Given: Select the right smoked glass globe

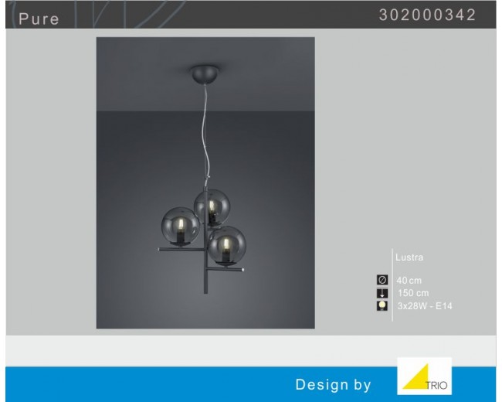Looking at the screenshot, I should point(226,245).
